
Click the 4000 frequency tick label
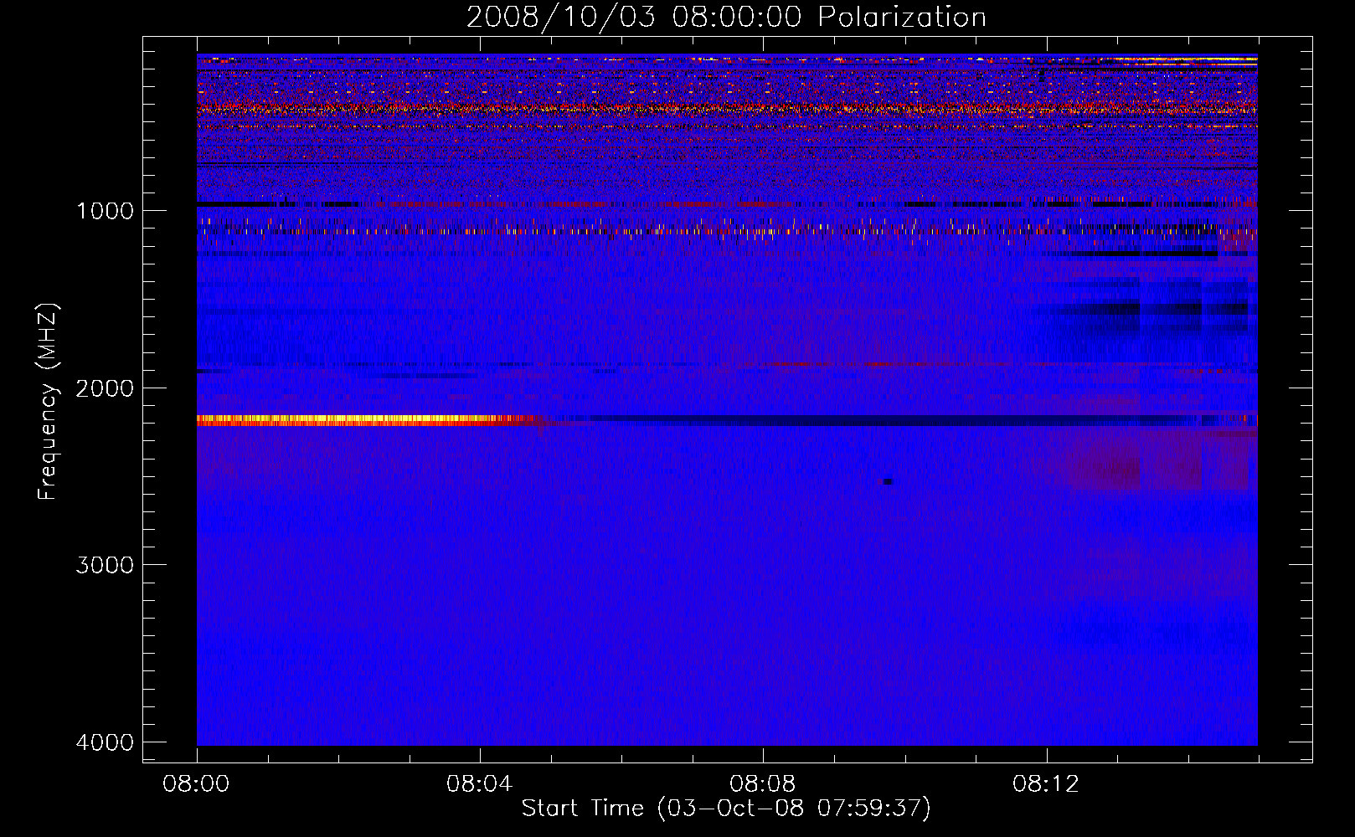[x=106, y=742]
